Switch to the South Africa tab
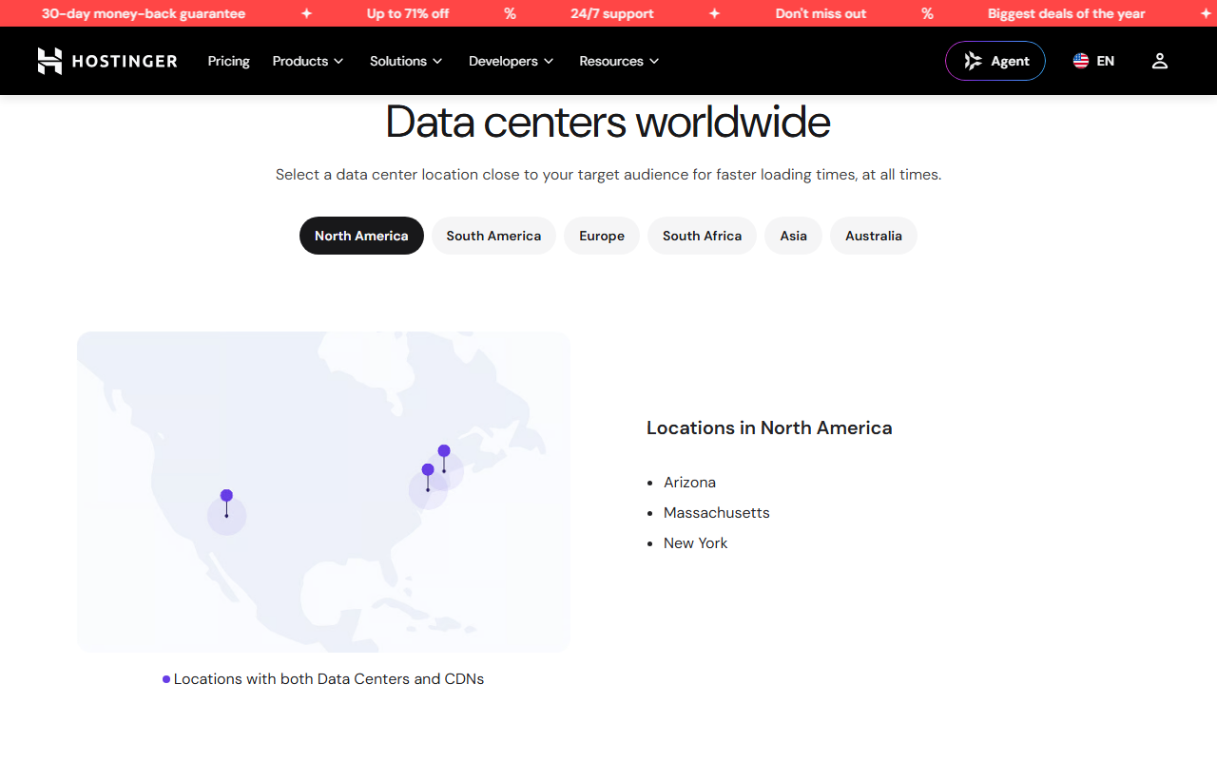 tap(702, 236)
